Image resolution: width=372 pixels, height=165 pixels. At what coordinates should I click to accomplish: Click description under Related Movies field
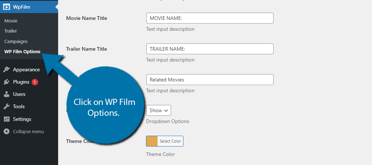tap(170, 90)
